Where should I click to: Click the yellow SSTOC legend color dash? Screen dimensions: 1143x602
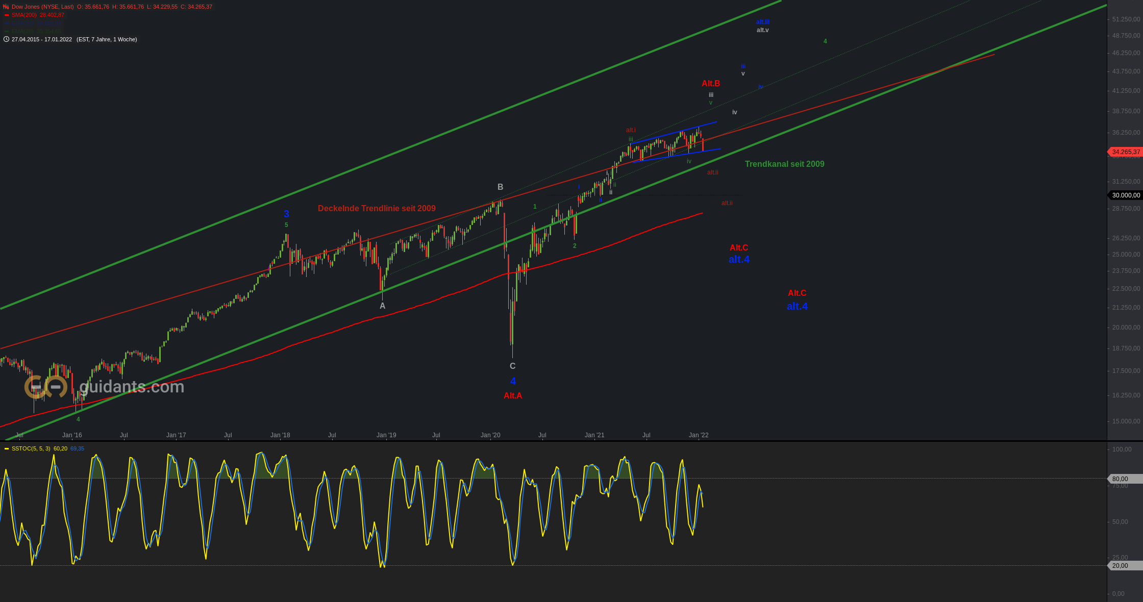point(7,449)
